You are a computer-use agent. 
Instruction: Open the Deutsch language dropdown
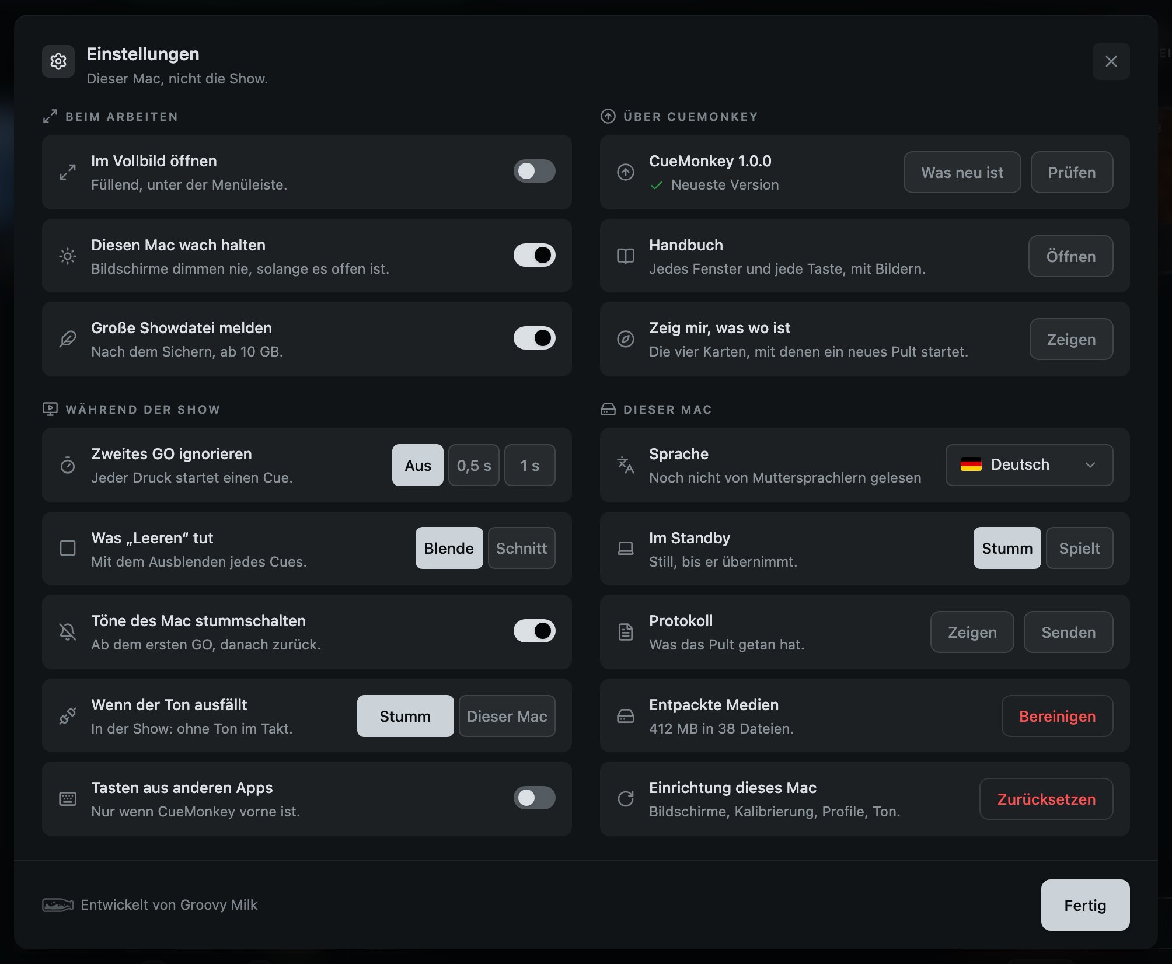pos(1029,465)
